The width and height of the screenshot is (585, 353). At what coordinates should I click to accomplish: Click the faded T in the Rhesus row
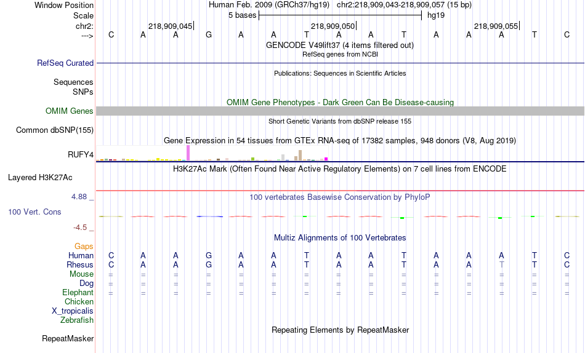pos(501,264)
